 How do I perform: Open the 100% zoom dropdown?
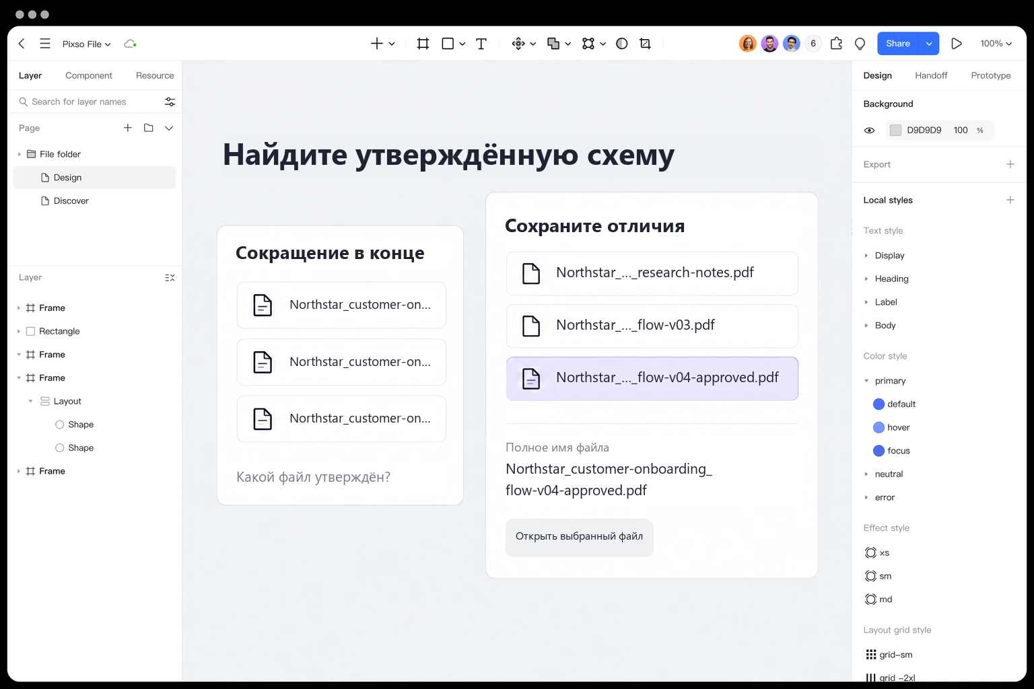[996, 44]
